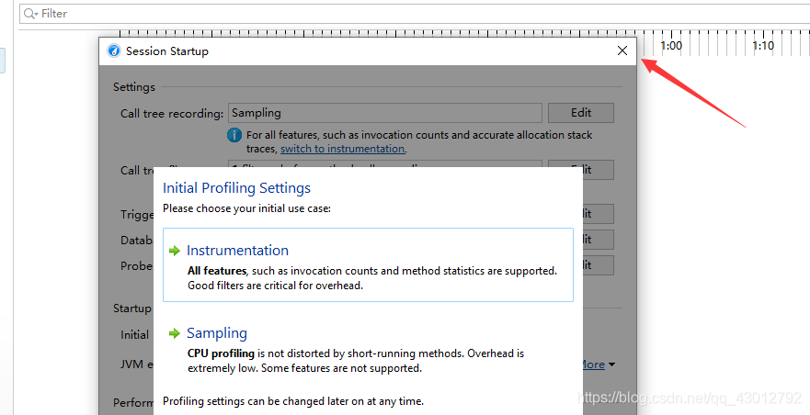Image resolution: width=810 pixels, height=415 pixels.
Task: Expand the More dropdown arrow
Action: 611,365
